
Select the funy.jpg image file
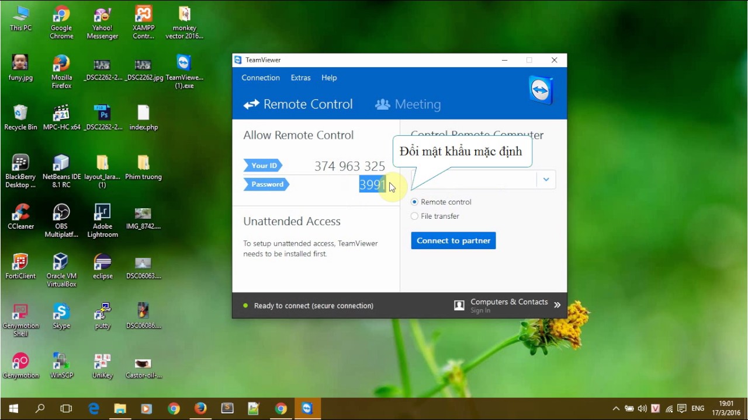click(x=20, y=68)
